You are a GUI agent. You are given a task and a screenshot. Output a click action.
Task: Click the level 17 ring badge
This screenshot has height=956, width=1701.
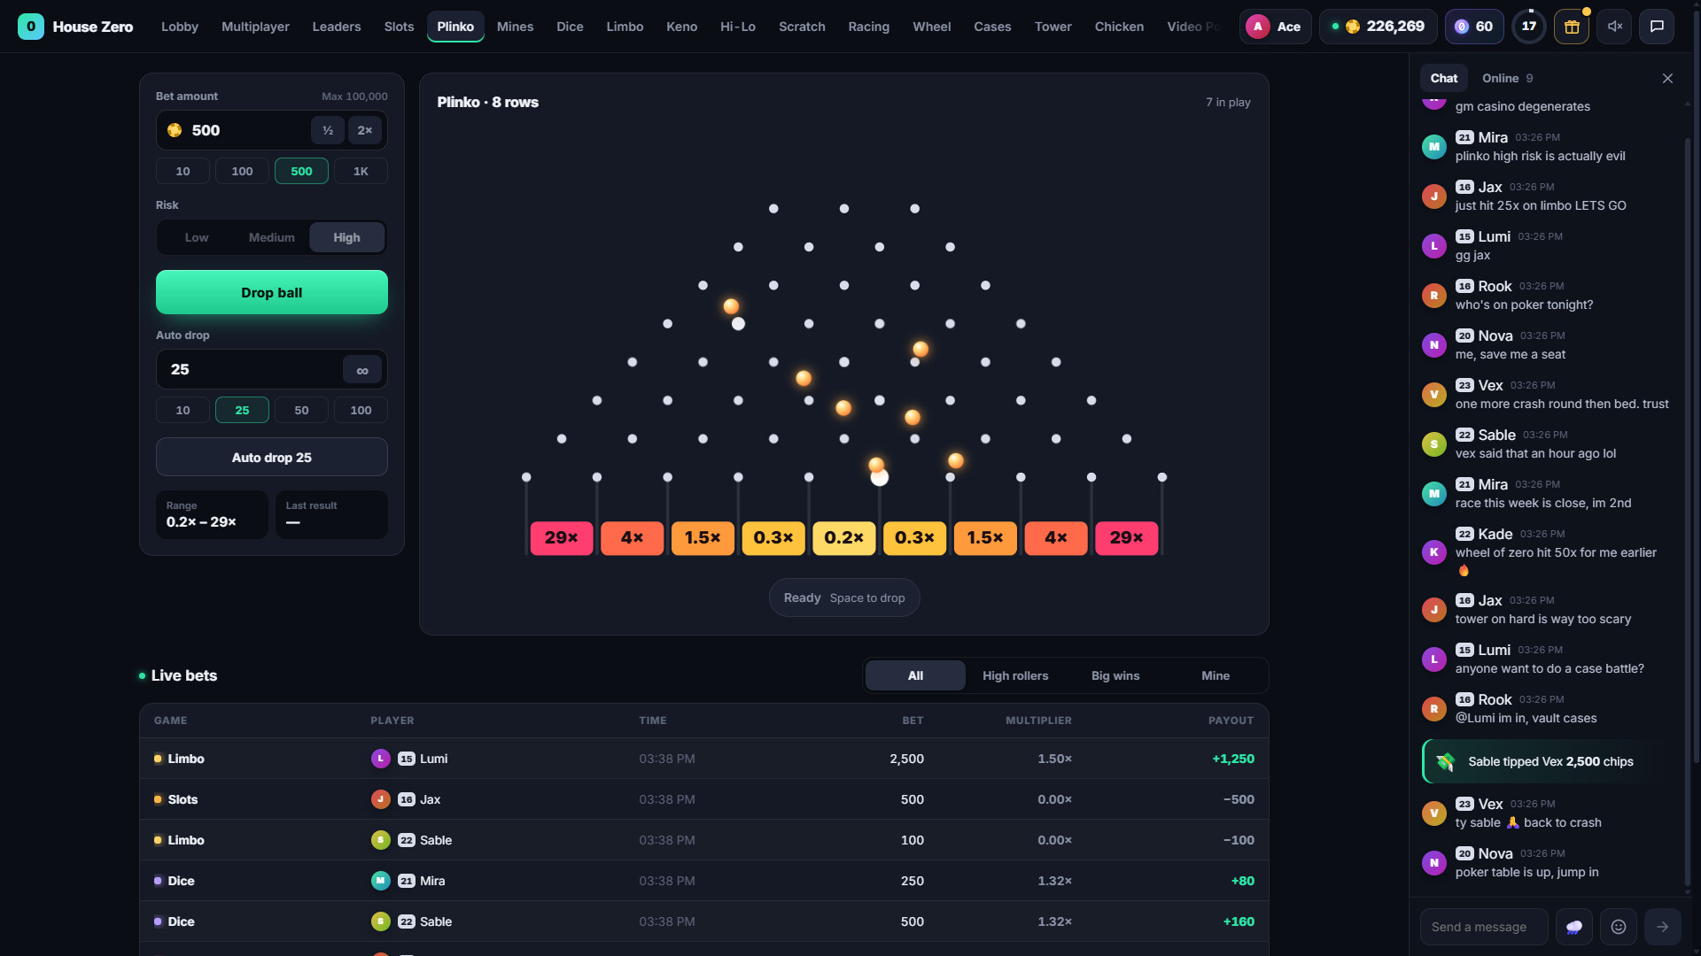1529,27
